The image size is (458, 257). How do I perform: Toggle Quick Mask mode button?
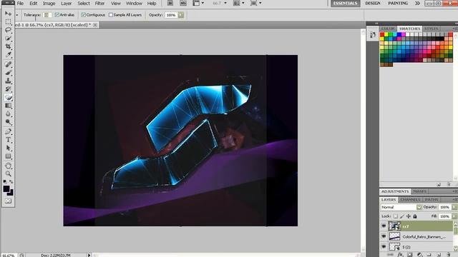[x=8, y=201]
